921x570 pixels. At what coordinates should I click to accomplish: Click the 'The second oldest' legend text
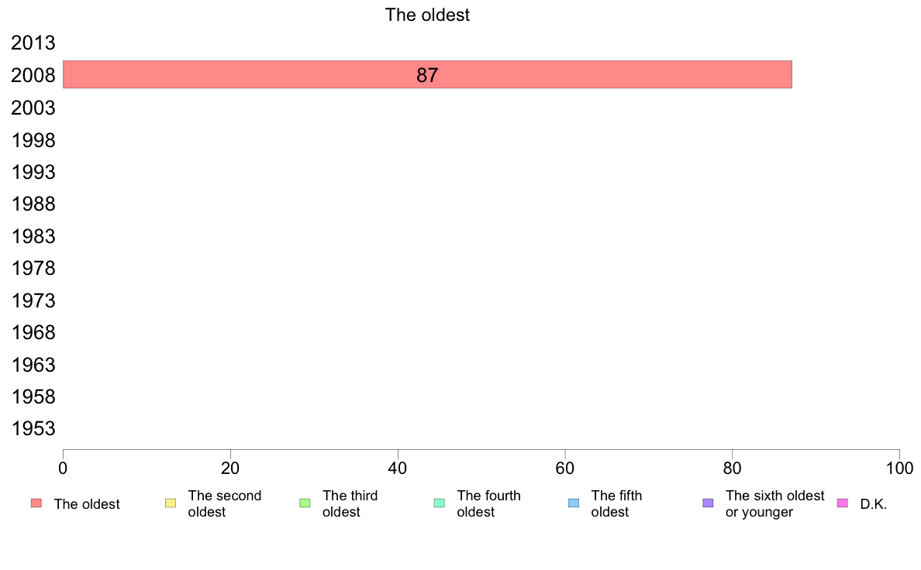pos(224,503)
